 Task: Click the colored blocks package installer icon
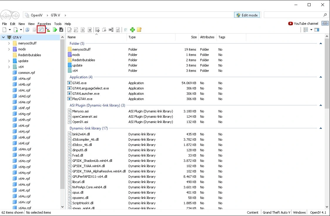coord(48,30)
